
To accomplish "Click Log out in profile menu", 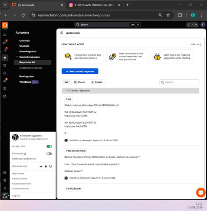I will coord(16,196).
